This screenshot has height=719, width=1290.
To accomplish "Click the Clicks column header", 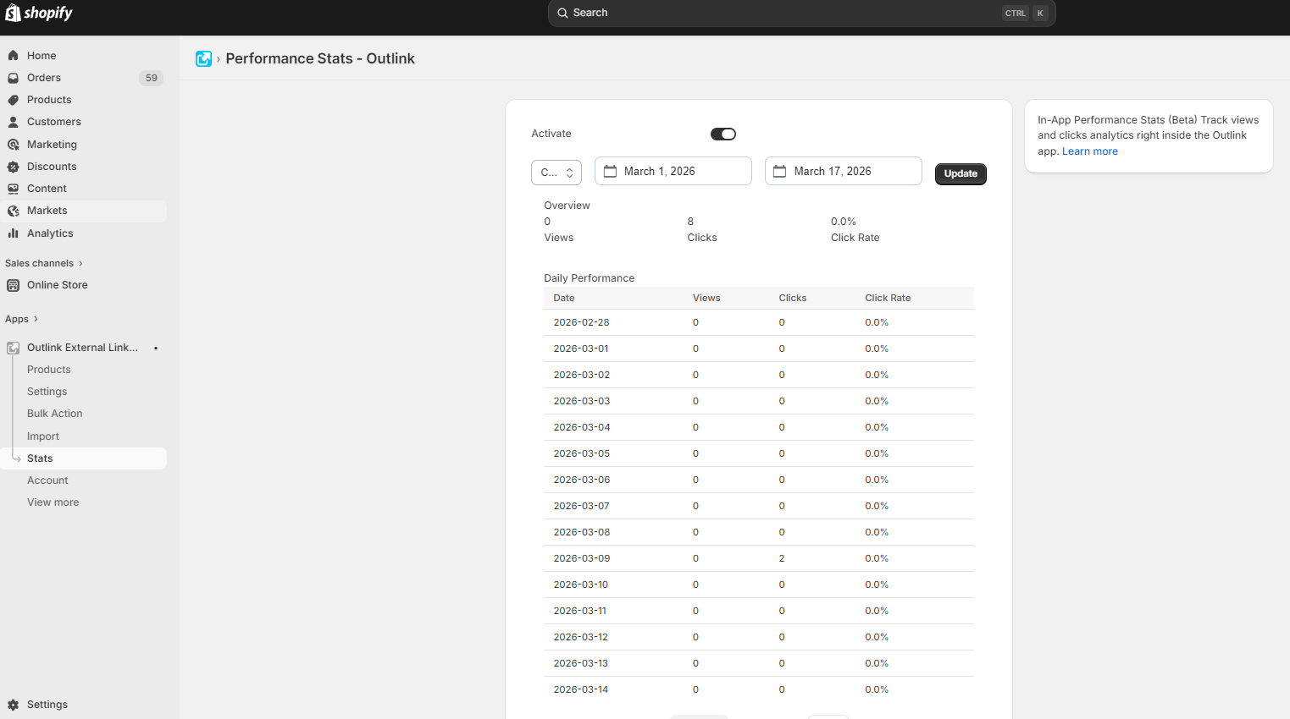I will pos(793,298).
